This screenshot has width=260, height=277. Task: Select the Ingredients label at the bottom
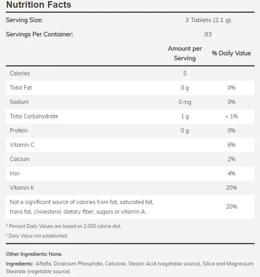click(x=19, y=264)
